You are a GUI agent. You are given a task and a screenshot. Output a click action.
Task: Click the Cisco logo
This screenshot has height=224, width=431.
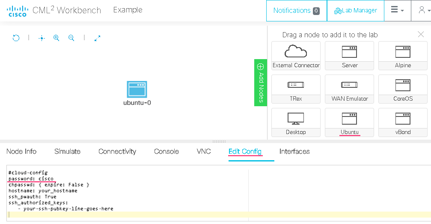click(18, 11)
